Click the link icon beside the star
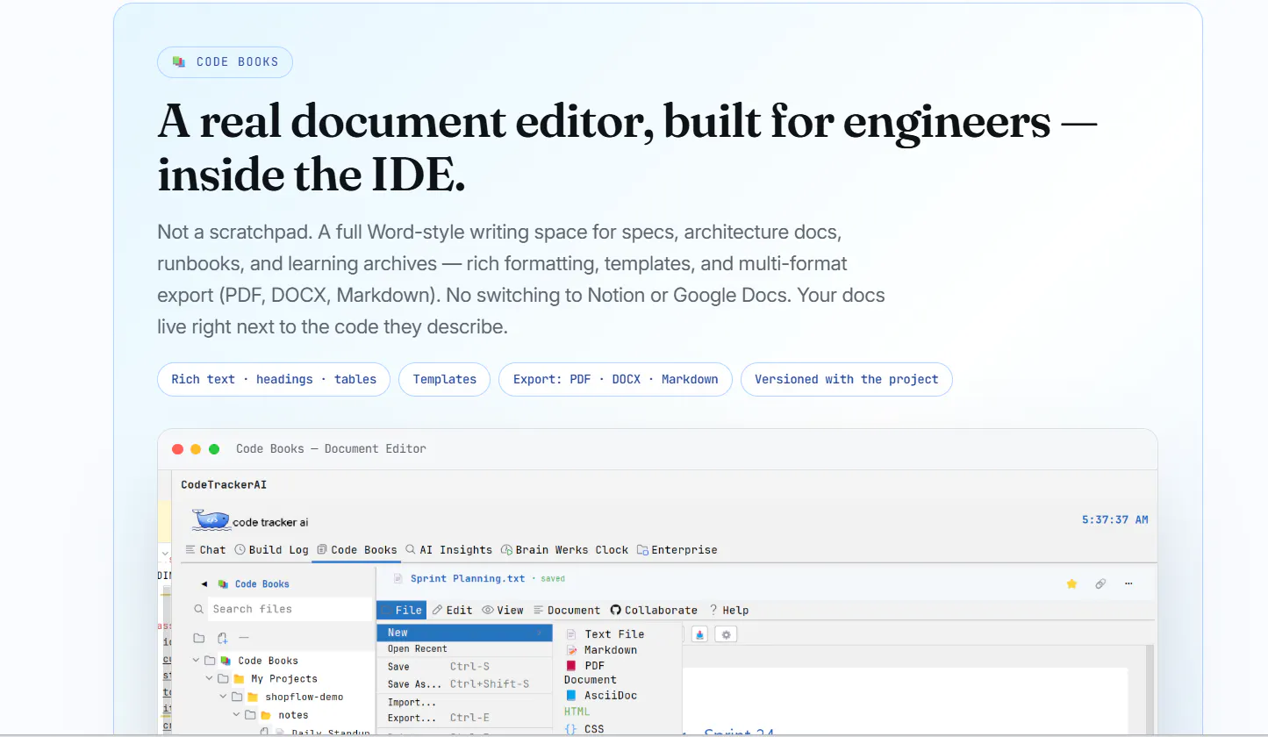Viewport: 1268px width, 737px height. [1100, 583]
